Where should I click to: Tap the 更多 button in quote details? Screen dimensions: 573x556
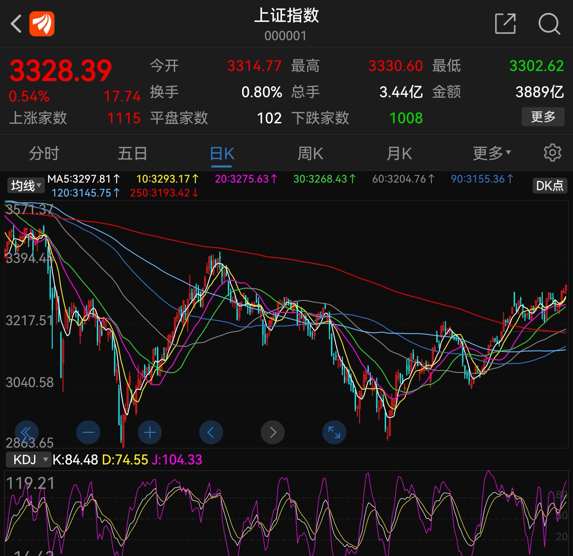click(543, 117)
